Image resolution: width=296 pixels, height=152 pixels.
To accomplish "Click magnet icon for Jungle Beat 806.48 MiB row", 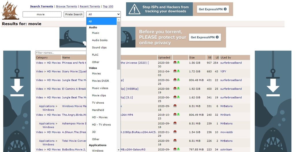I will pyautogui.click(x=175, y=80).
